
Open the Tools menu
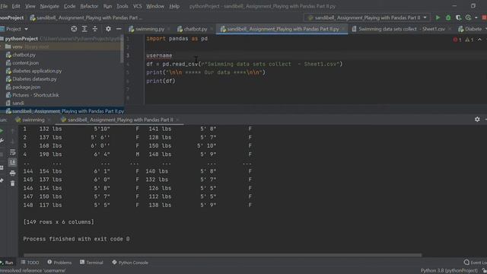point(122,6)
